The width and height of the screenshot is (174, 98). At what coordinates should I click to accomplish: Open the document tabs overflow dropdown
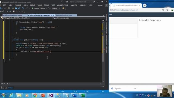[104, 16]
